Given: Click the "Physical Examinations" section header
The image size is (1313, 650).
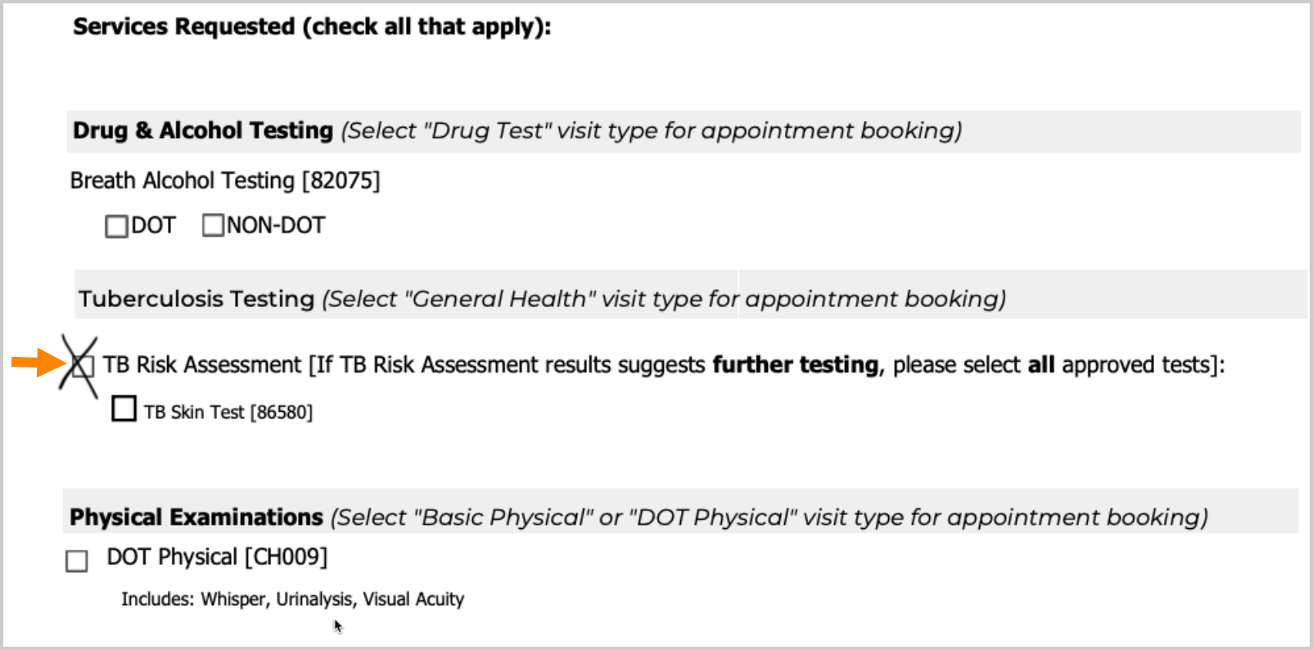Looking at the screenshot, I should coord(196,517).
